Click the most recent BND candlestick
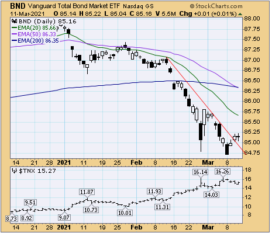 (239, 137)
